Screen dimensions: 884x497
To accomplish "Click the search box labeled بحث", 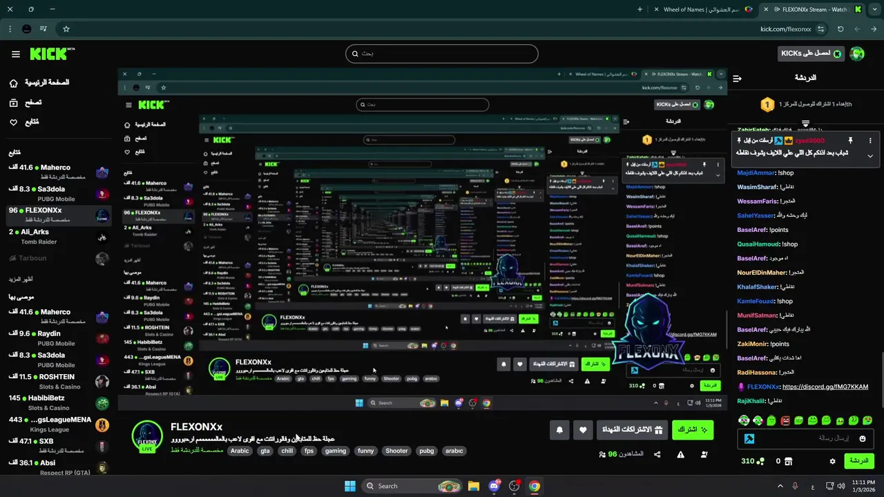I will coord(442,54).
